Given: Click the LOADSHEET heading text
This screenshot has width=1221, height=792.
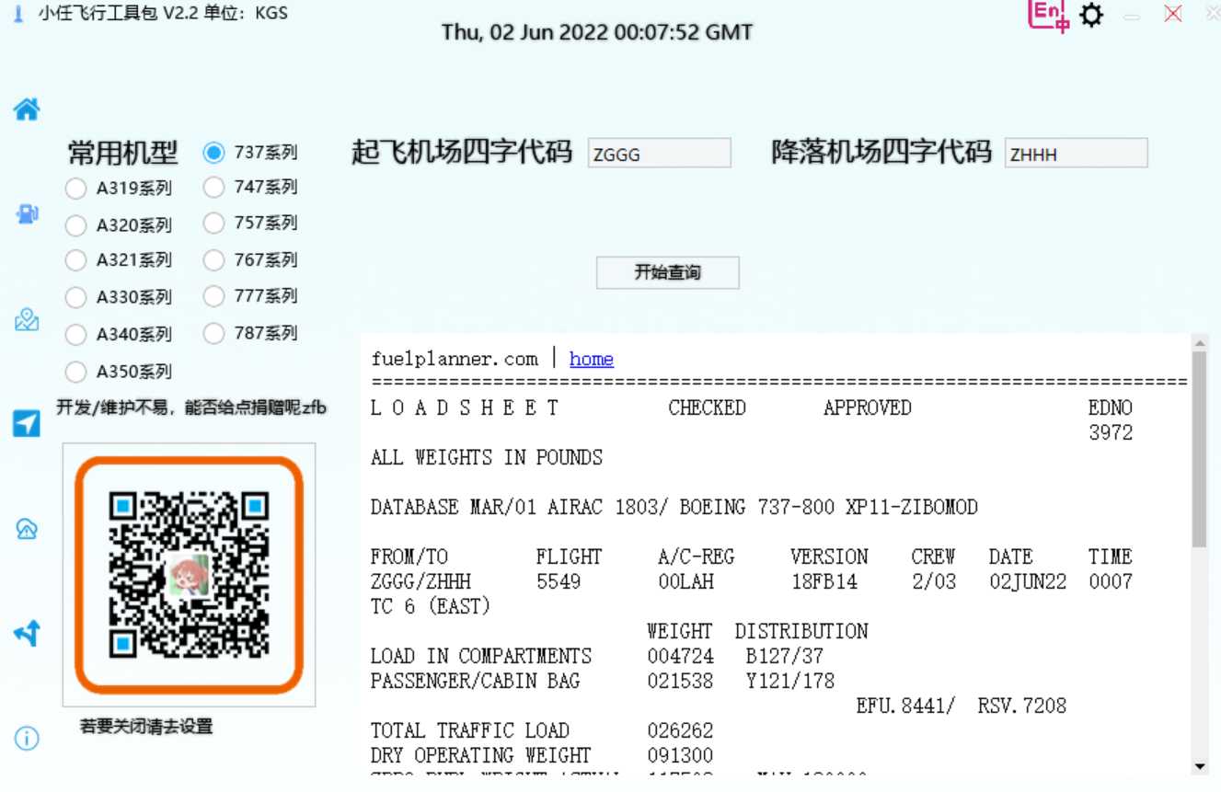Looking at the screenshot, I should [465, 408].
